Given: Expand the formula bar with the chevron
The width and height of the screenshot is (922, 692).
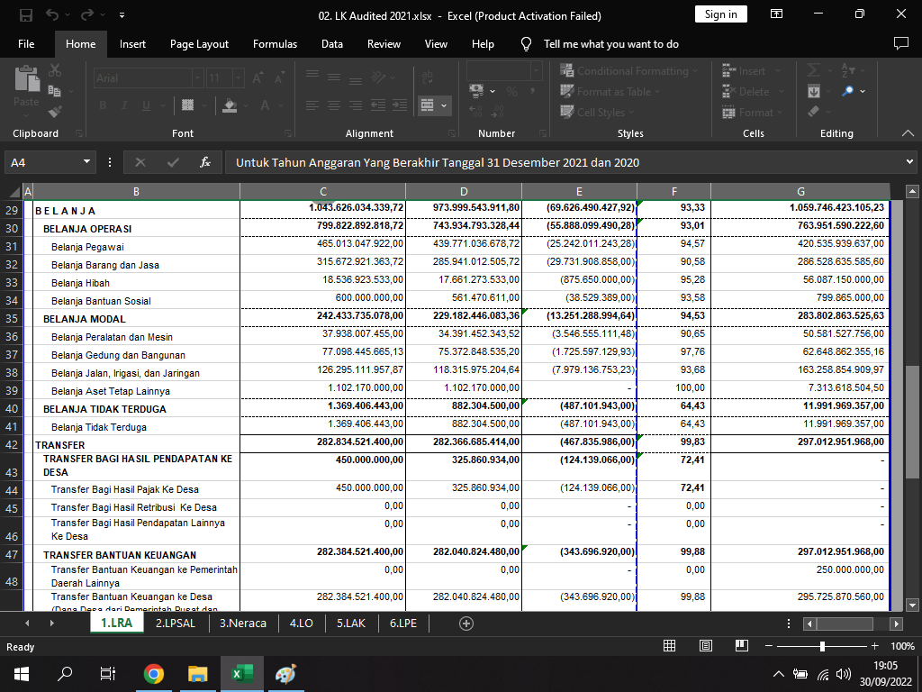Looking at the screenshot, I should click(909, 162).
